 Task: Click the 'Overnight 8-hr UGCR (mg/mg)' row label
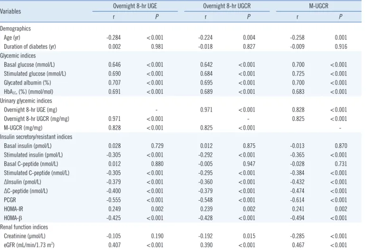(37, 119)
